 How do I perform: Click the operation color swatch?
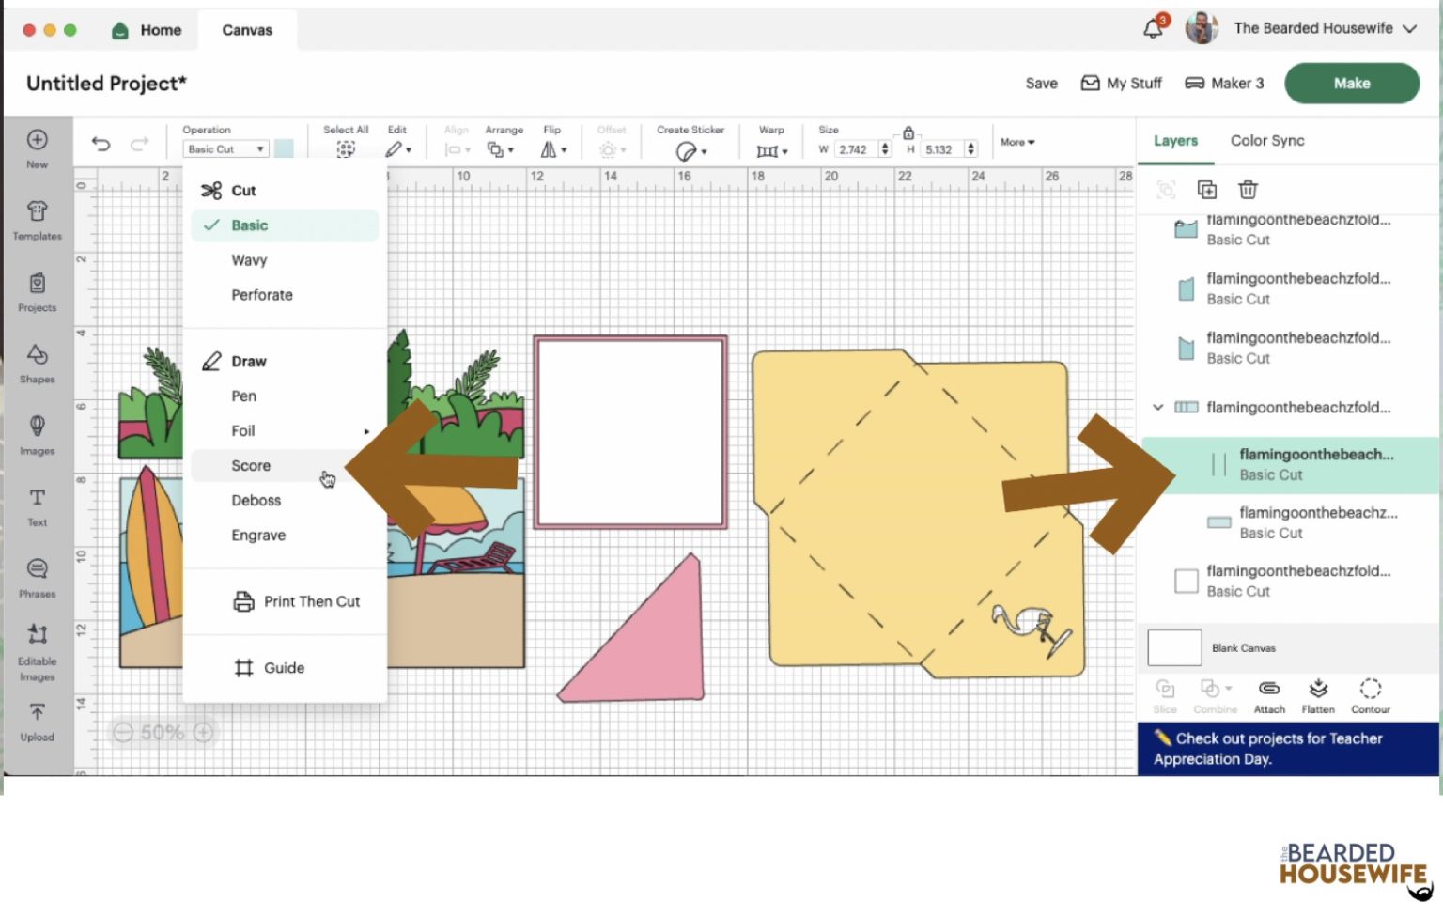[x=284, y=149]
